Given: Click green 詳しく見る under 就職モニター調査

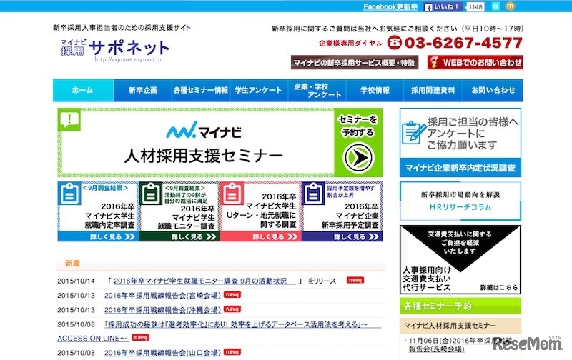Looking at the screenshot, I should pos(179,236).
